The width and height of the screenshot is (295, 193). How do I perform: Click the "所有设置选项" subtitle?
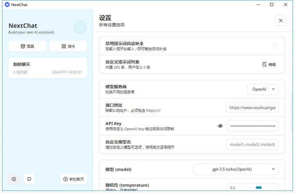[112, 25]
